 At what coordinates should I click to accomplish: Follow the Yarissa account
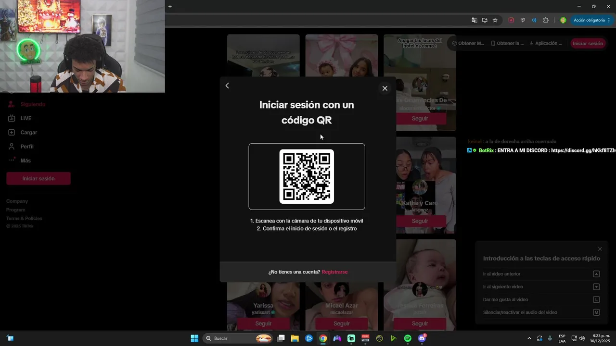pos(263,323)
